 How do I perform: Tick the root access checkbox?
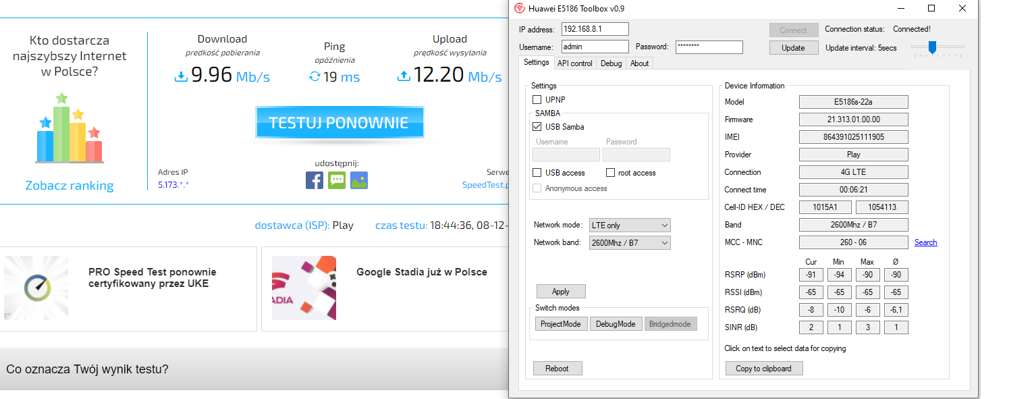(x=610, y=173)
